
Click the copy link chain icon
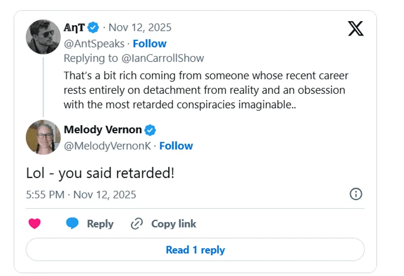click(x=136, y=224)
